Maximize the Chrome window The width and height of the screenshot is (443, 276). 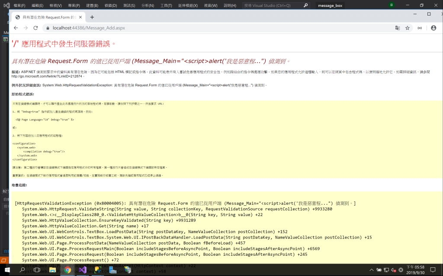pos(429,14)
